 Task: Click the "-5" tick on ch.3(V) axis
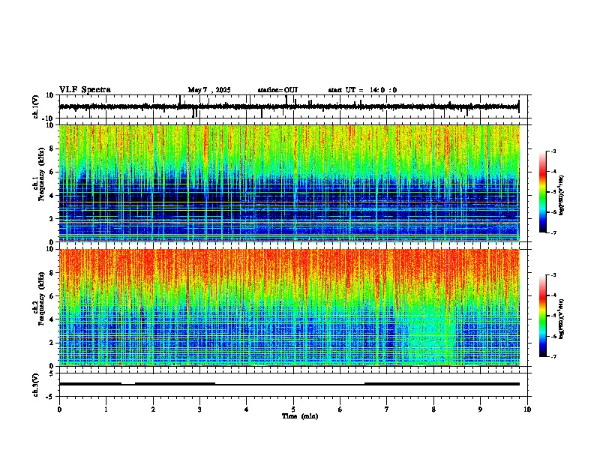[50, 397]
